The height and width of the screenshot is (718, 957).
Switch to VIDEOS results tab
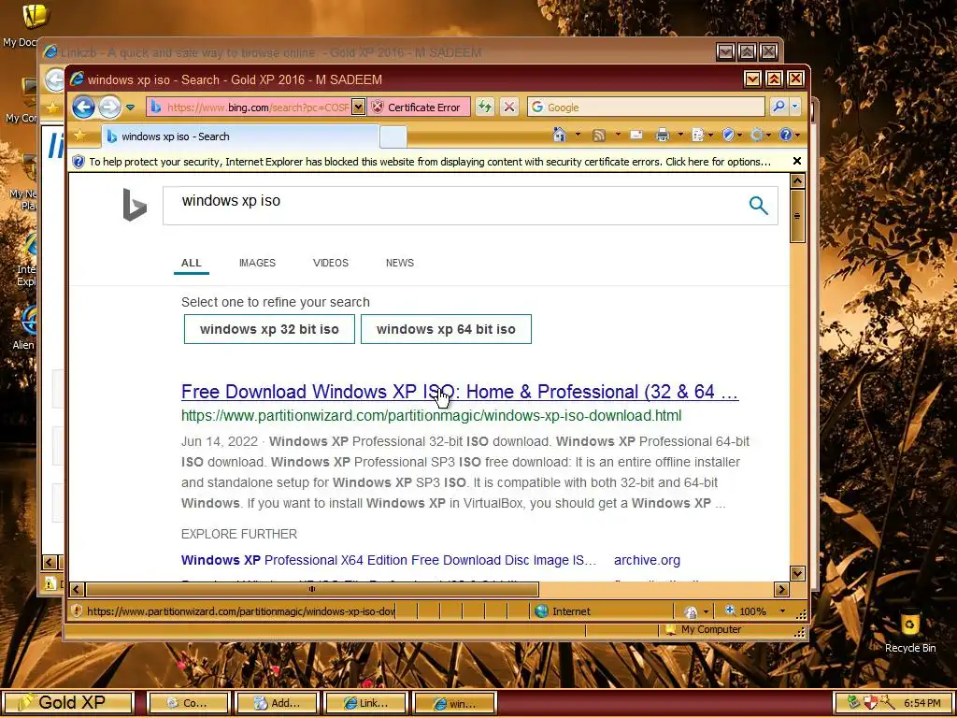[x=330, y=263]
